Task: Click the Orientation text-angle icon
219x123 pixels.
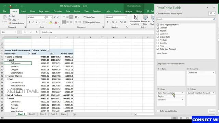Action: tap(76, 17)
